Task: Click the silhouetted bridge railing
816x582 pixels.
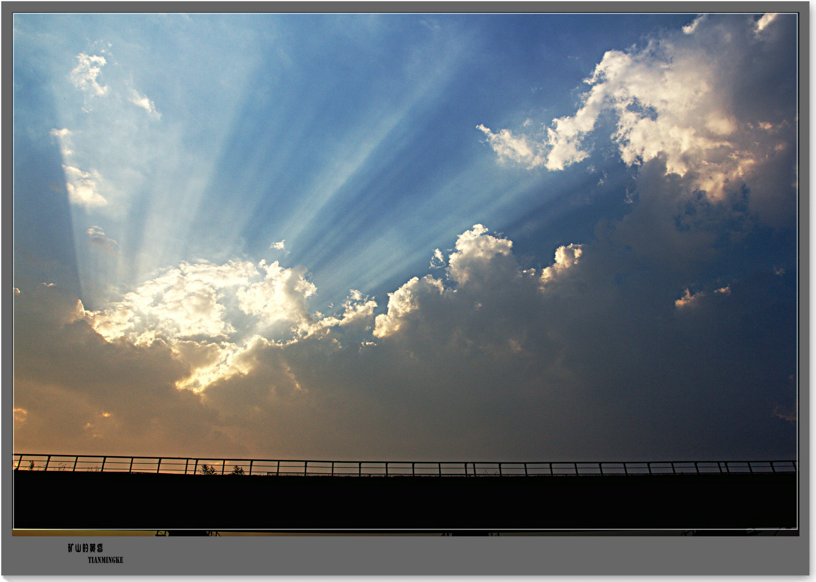Action: pyautogui.click(x=405, y=468)
